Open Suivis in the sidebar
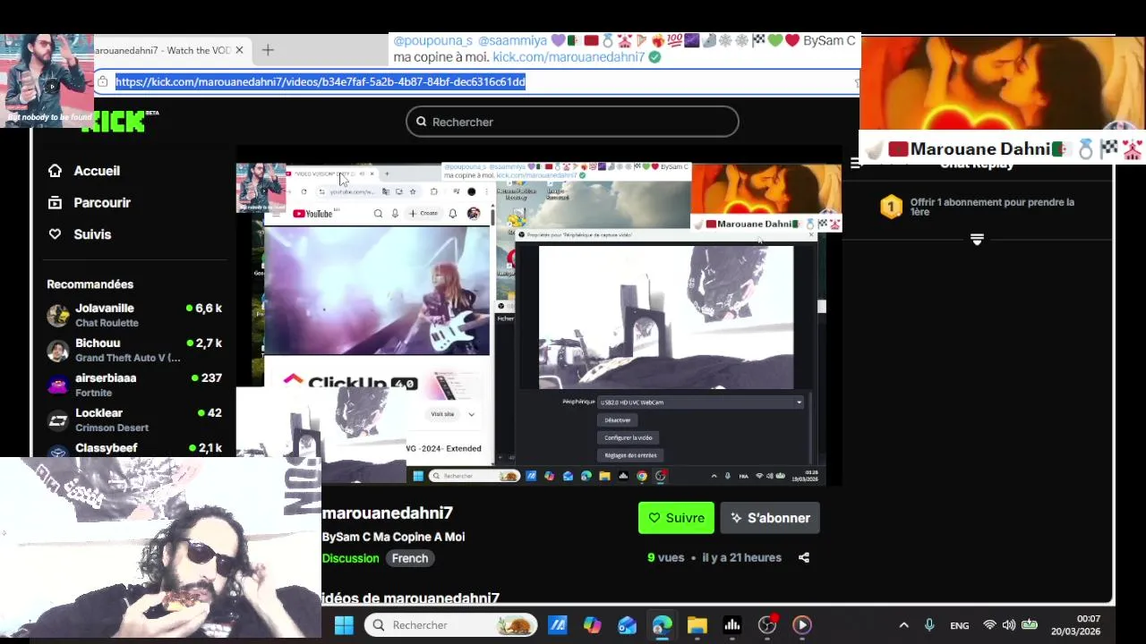This screenshot has width=1146, height=644. [x=80, y=234]
